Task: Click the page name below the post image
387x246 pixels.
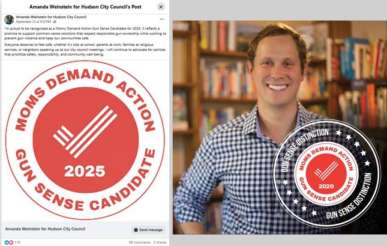Action: tap(45, 229)
